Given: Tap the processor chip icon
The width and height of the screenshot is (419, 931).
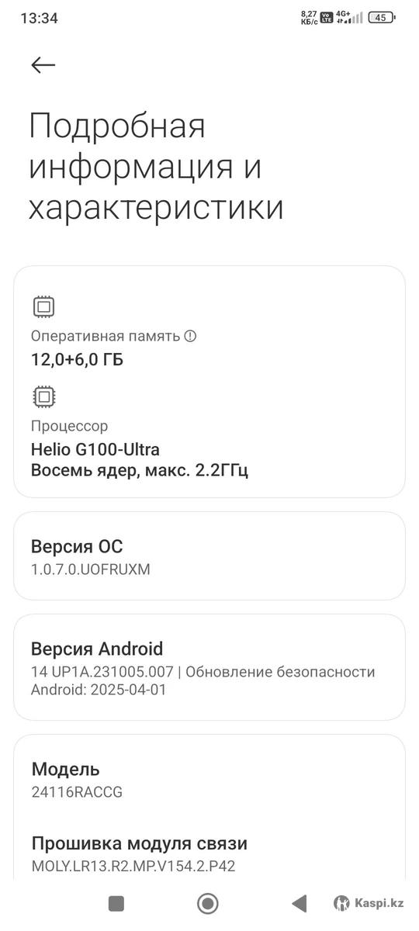Looking at the screenshot, I should [43, 397].
